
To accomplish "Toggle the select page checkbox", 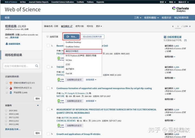I will click(47, 36).
